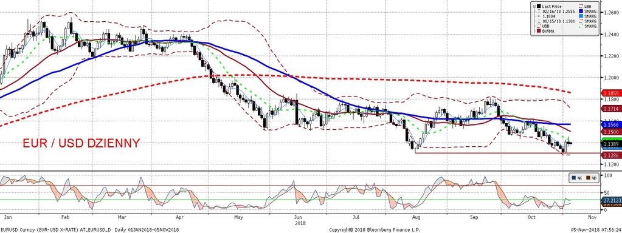The image size is (622, 233).
Task: Click the 1.2600 axis label
Action: pyautogui.click(x=611, y=12)
